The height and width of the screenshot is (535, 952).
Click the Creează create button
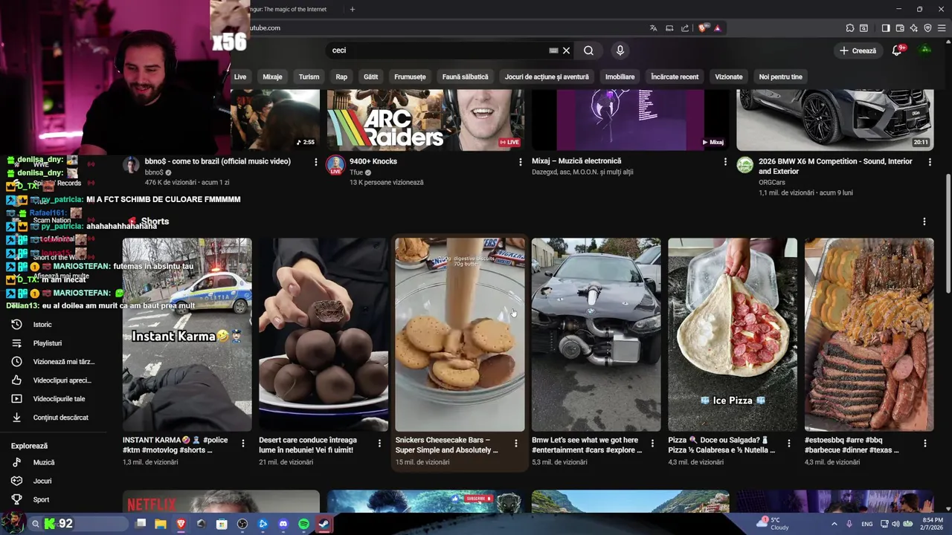[x=858, y=51]
